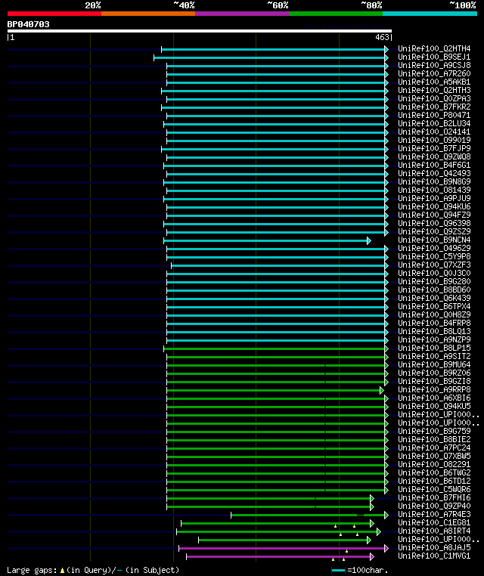
Task: Click the arrowhead ending UniRef100_B7FHI6 alignment
Action: (x=372, y=498)
